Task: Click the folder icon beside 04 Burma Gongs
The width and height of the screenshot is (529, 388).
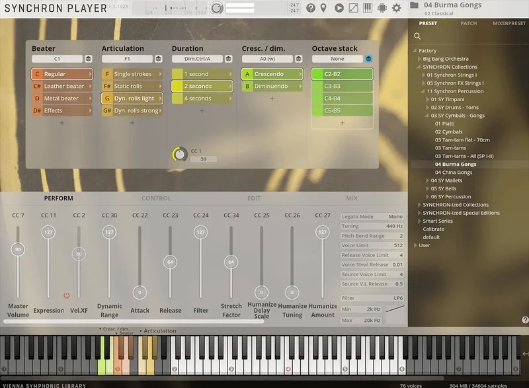Action: point(415,5)
